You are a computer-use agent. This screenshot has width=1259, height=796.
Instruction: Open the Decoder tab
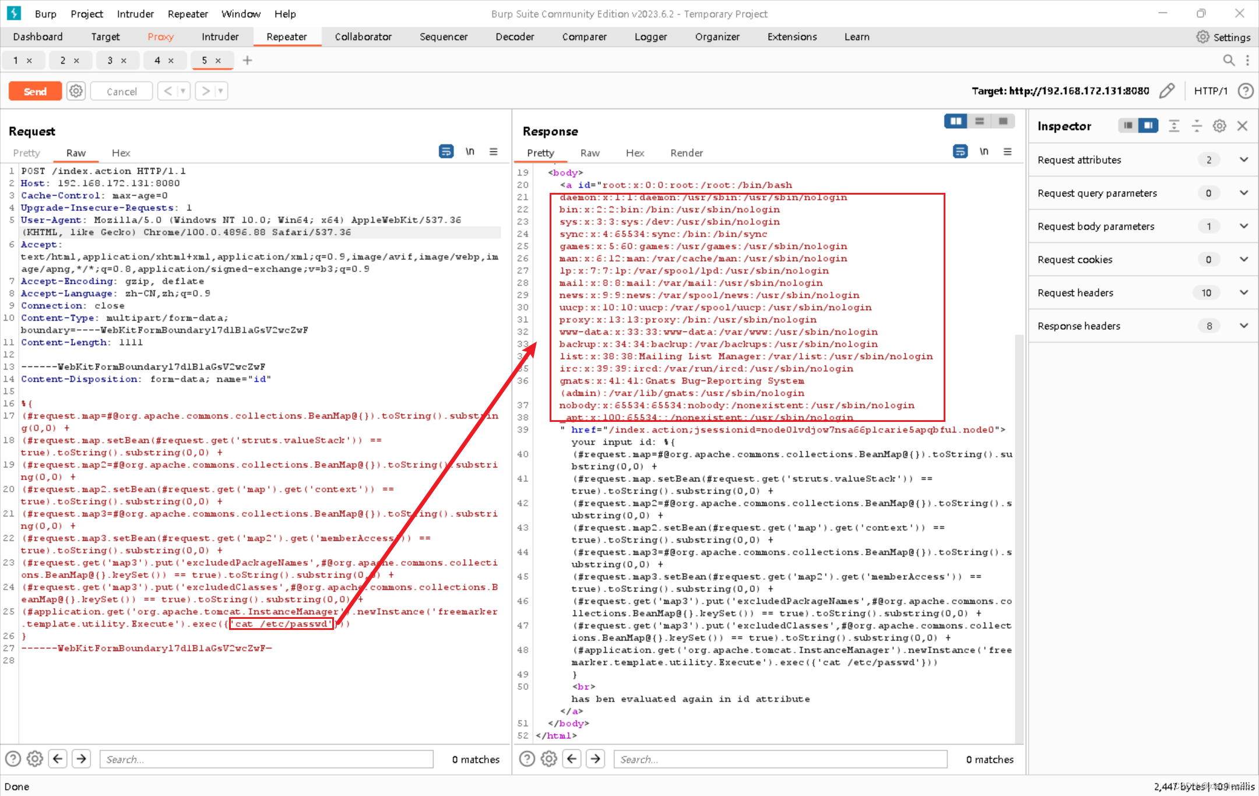(x=515, y=36)
